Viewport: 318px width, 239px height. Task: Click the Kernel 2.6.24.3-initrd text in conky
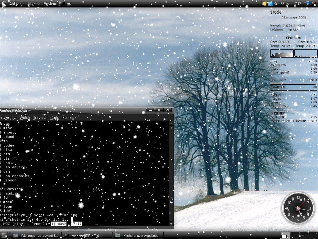point(287,26)
